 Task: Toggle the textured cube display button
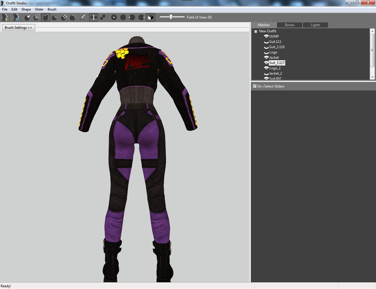[x=150, y=17]
